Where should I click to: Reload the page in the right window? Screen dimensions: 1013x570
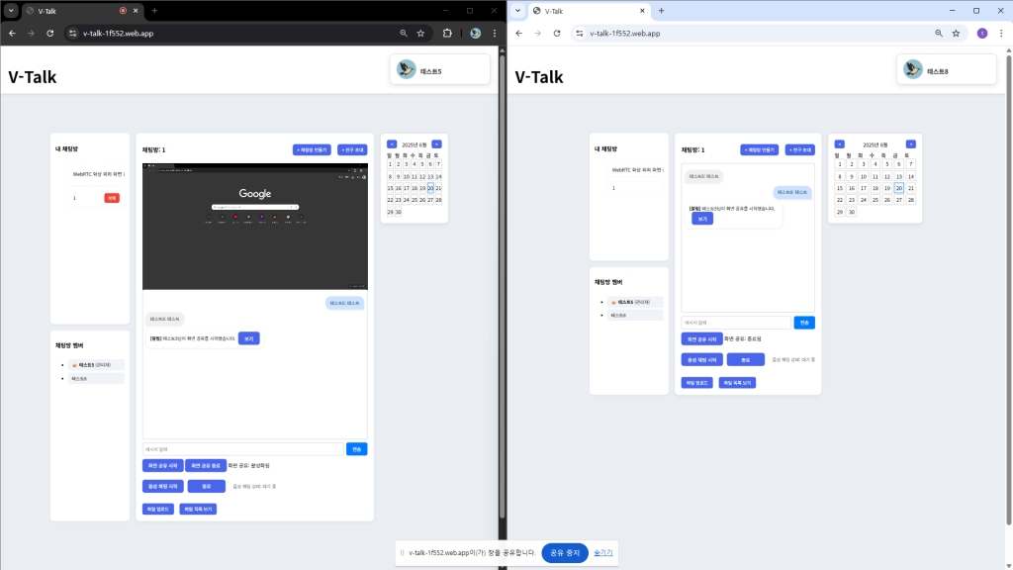coord(557,33)
